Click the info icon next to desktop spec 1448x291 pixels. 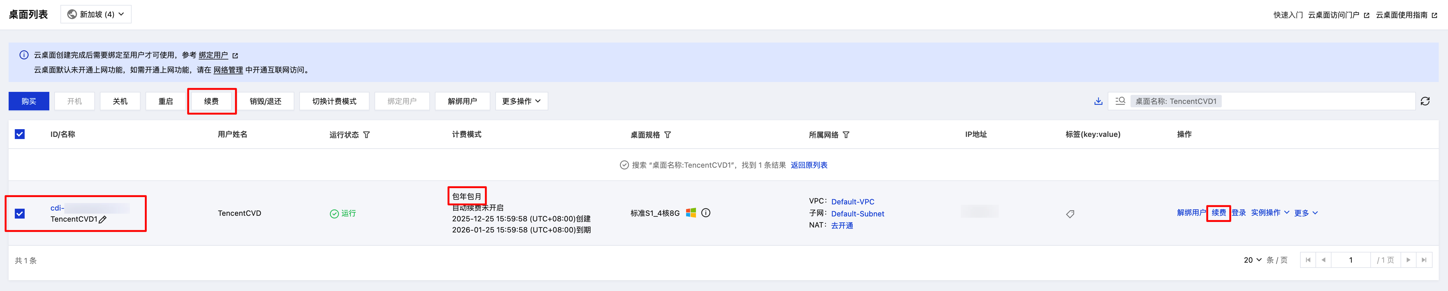pyautogui.click(x=706, y=213)
